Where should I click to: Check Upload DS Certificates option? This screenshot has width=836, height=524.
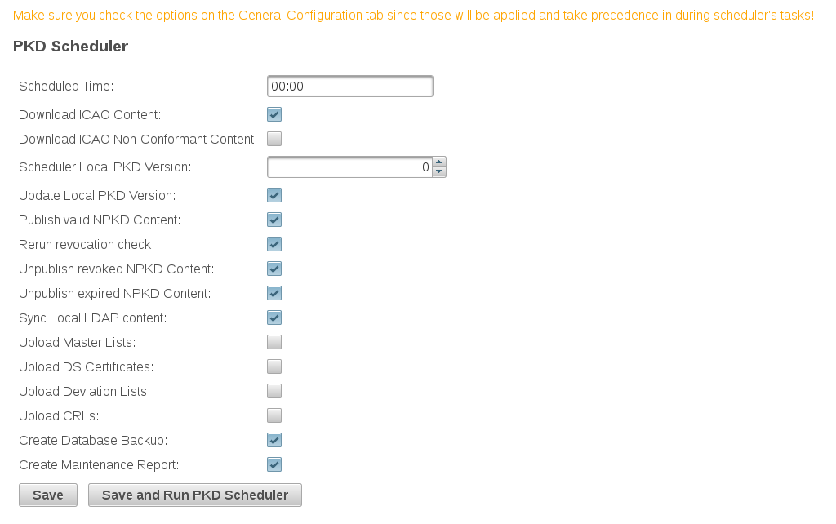click(274, 366)
